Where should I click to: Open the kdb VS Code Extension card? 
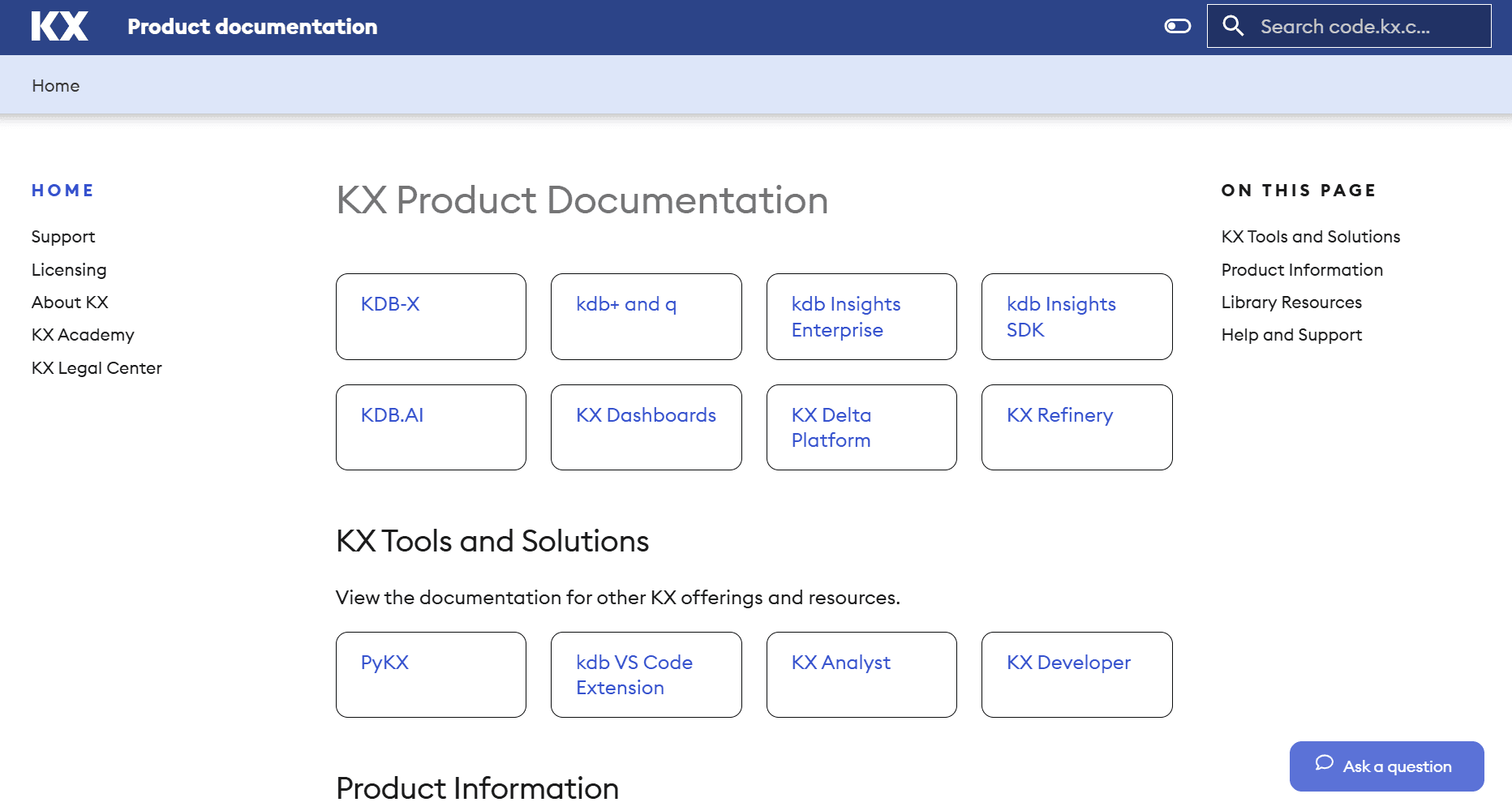point(646,675)
